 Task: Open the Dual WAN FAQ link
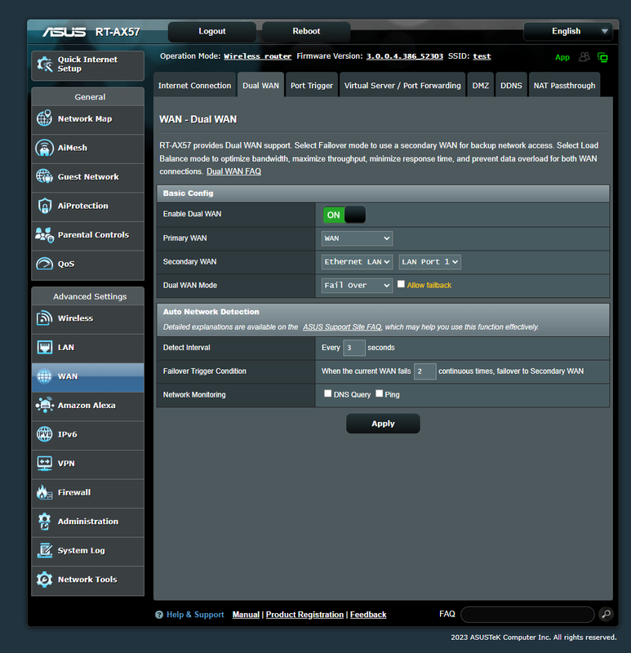tap(233, 171)
